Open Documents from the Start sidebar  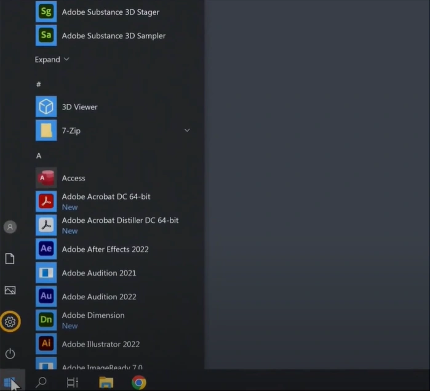pos(10,259)
